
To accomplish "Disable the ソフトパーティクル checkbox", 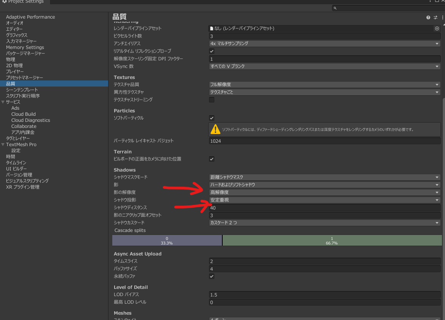I will tap(211, 118).
